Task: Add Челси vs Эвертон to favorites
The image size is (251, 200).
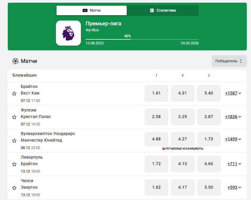Action: tap(14, 188)
